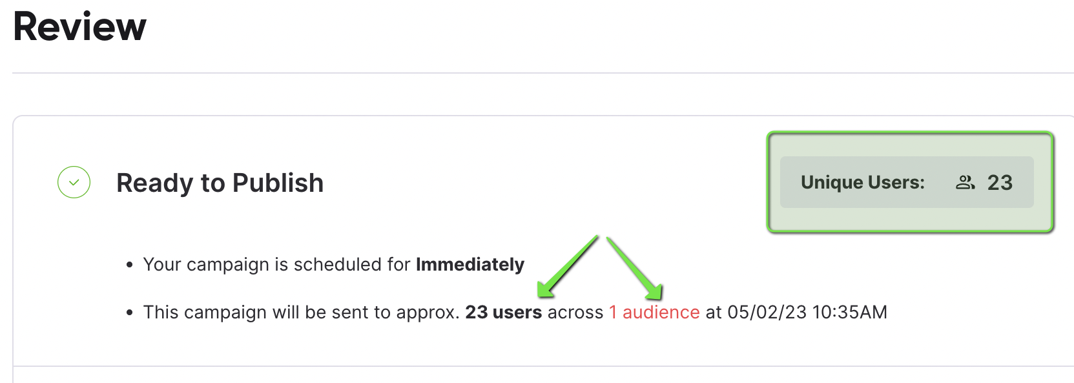
Task: Click the word 'across' in the audience sentence
Action: [575, 312]
